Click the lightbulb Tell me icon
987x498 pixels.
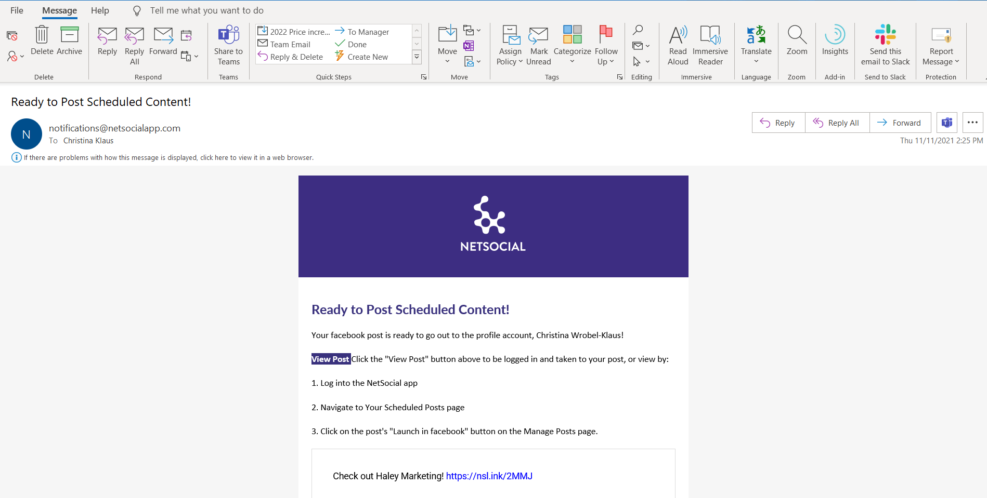[x=137, y=10]
